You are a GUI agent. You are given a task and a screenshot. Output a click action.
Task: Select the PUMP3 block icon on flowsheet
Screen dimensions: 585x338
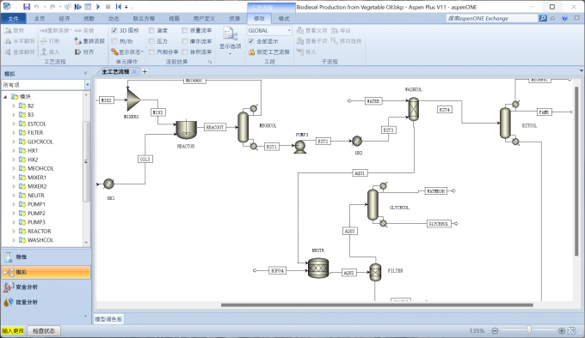300,147
